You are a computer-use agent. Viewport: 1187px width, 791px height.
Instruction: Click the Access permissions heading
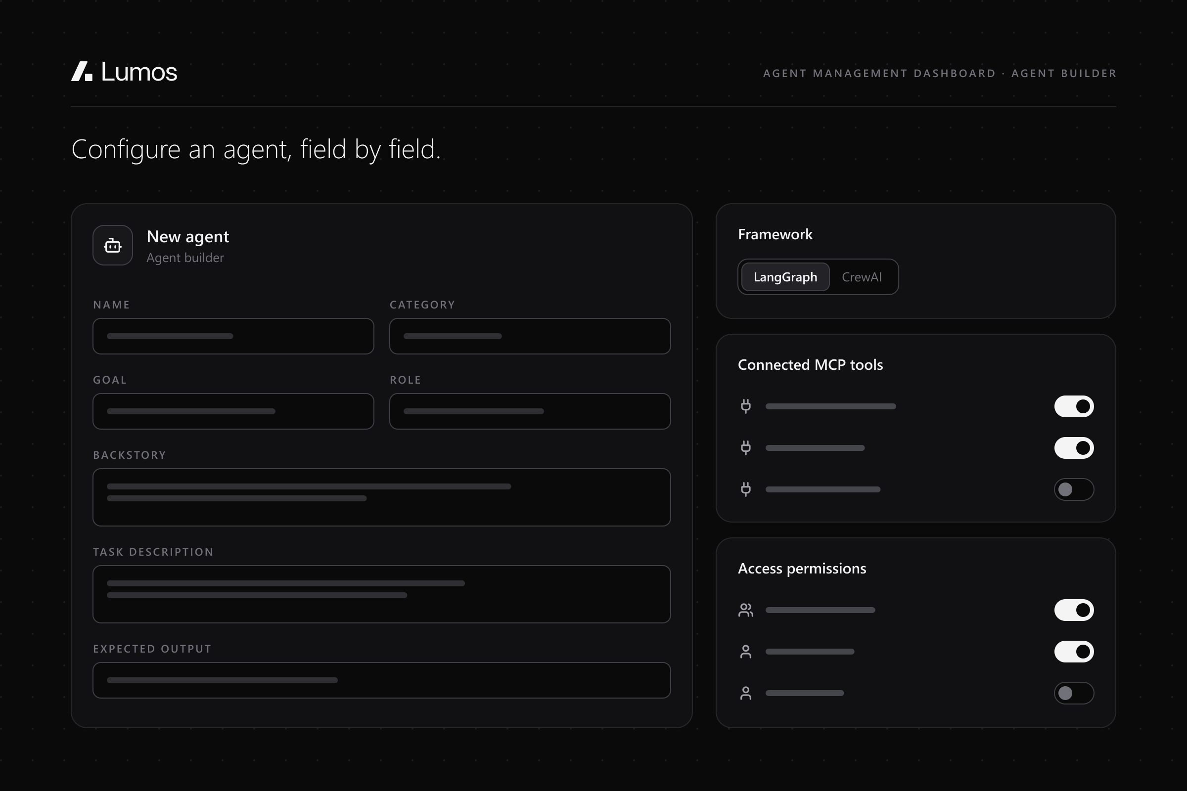click(802, 569)
